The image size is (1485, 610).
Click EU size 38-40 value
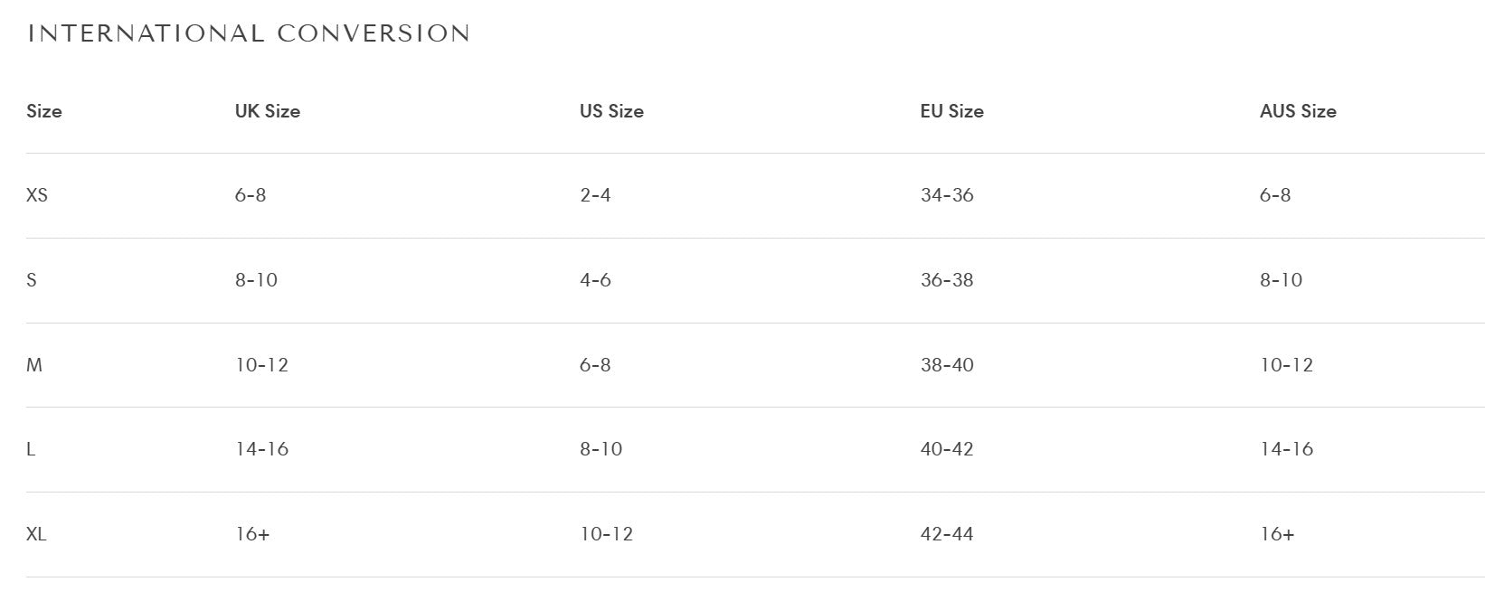click(947, 365)
